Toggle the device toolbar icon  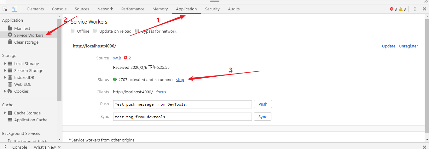[14, 9]
